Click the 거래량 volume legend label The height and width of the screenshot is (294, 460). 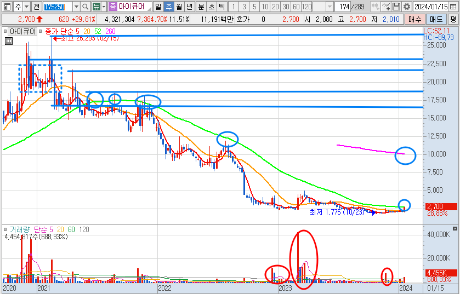[x=20, y=229]
